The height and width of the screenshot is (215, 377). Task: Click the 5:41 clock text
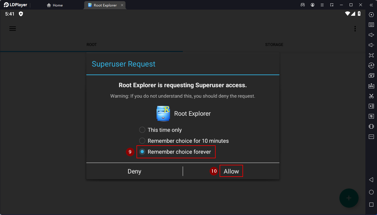(x=10, y=14)
